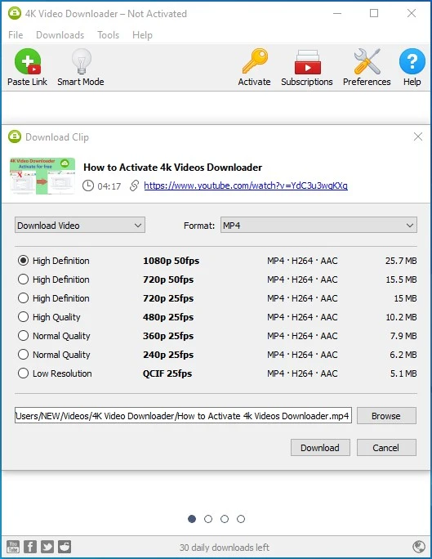The image size is (432, 559).
Task: Open Reddit icon in the status bar
Action: click(65, 546)
